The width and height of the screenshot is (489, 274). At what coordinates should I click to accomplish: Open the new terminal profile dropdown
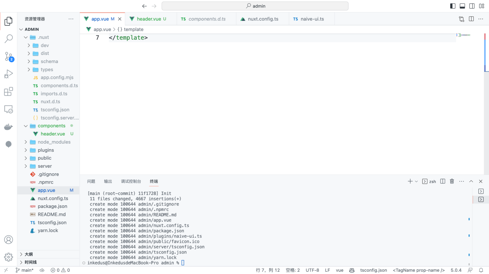coord(416,181)
